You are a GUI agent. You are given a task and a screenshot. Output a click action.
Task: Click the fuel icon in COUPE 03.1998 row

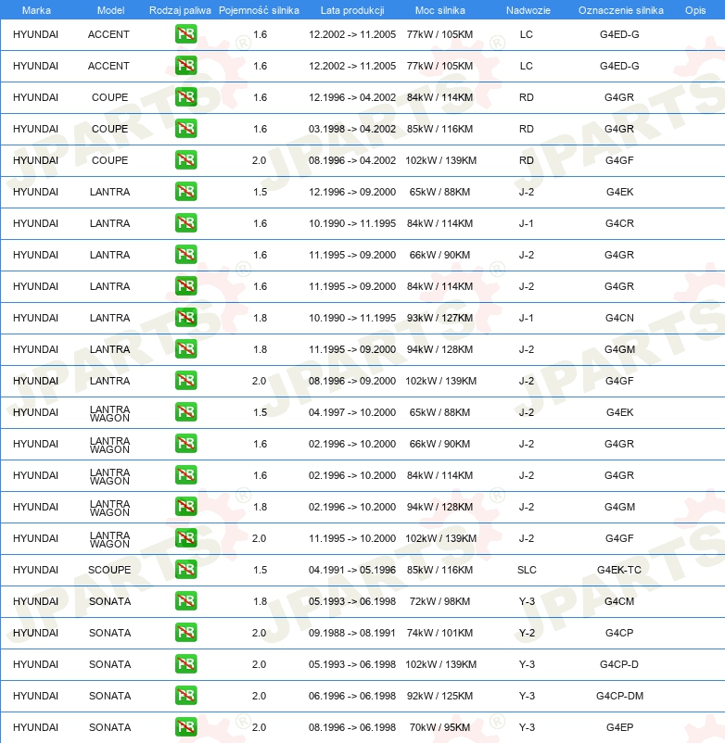point(185,129)
